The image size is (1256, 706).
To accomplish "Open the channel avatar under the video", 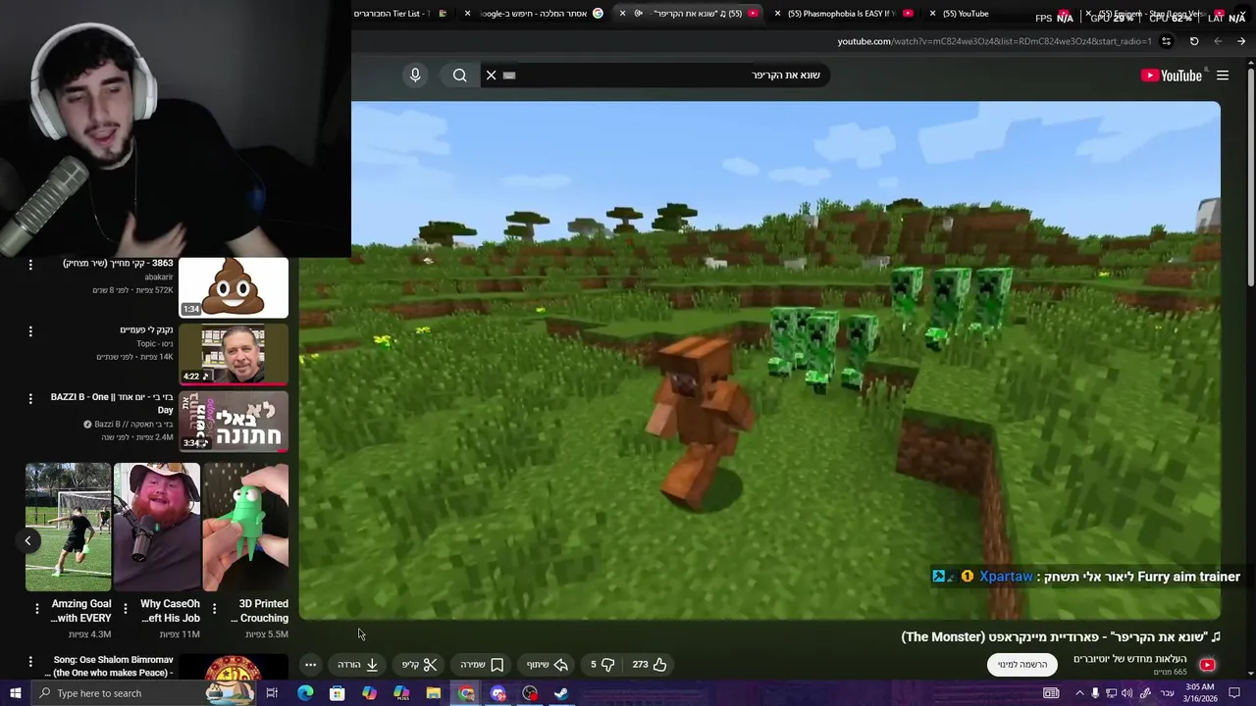I will coord(1207,665).
